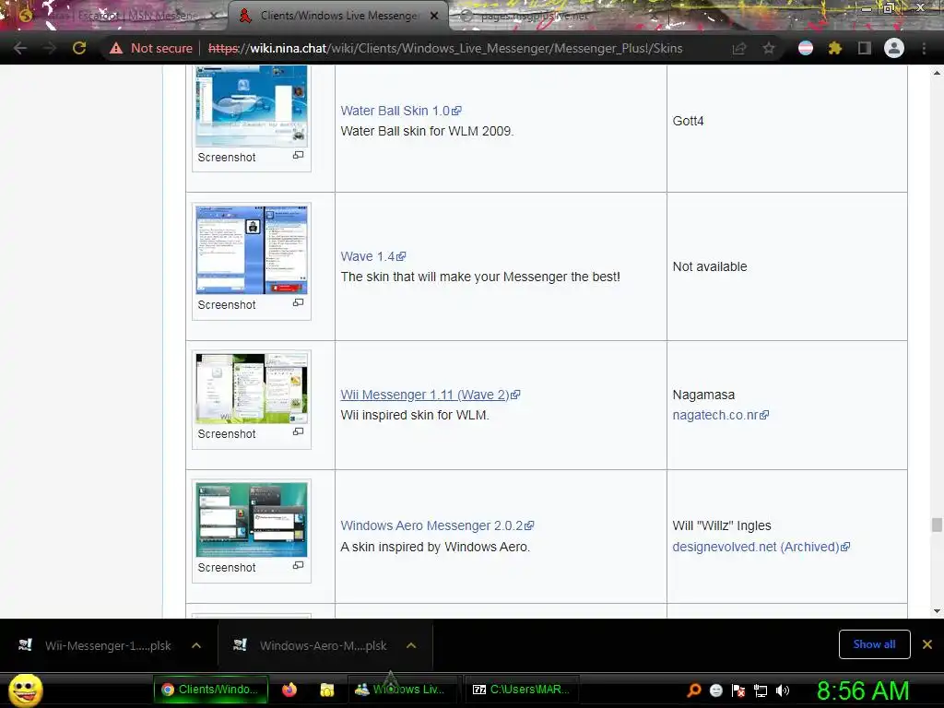Click the 'A skin inspired by Windows Aero.' text

click(435, 547)
